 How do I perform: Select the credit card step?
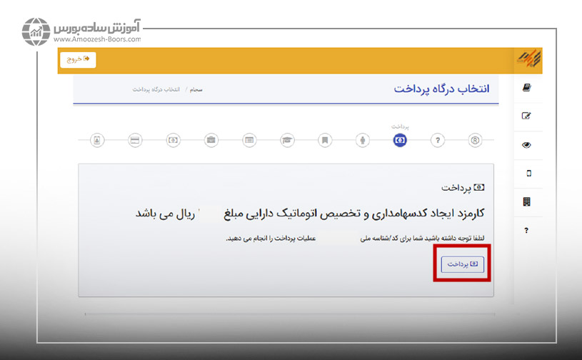(135, 140)
